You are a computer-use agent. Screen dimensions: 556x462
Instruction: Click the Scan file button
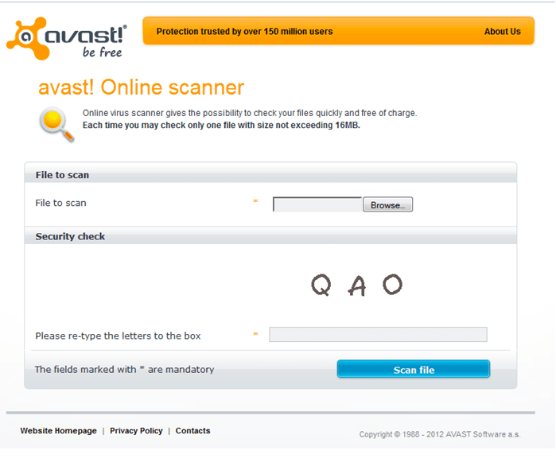point(414,370)
